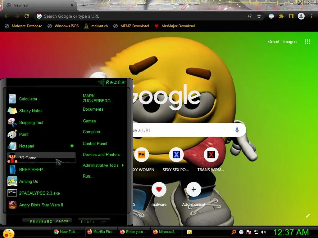Switch to 'Enter your' Firefox taskbar window
This screenshot has height=238, width=318.
tap(134, 232)
